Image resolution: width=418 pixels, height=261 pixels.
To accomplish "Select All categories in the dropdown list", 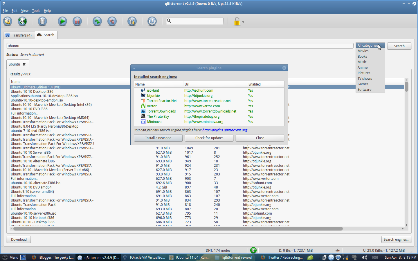I will click(x=370, y=46).
